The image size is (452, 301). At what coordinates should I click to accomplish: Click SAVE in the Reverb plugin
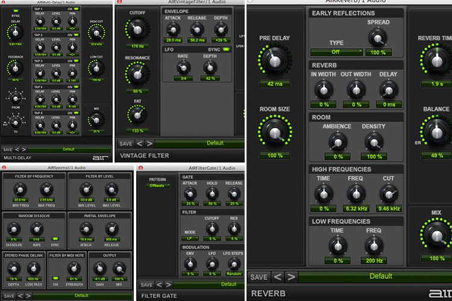[259, 277]
